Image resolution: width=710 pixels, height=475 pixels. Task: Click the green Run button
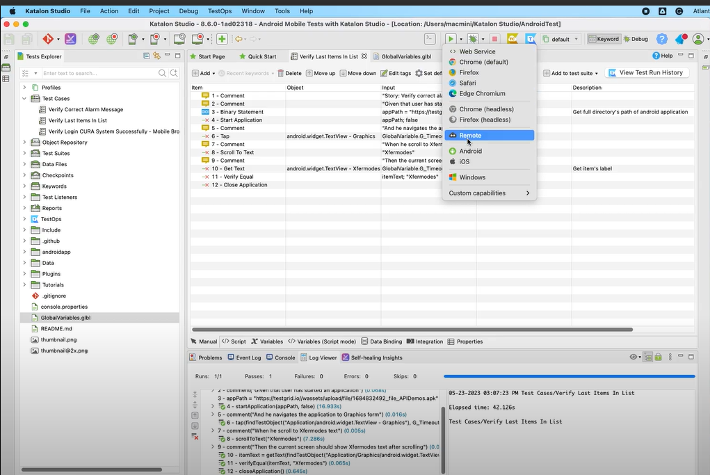pos(451,39)
